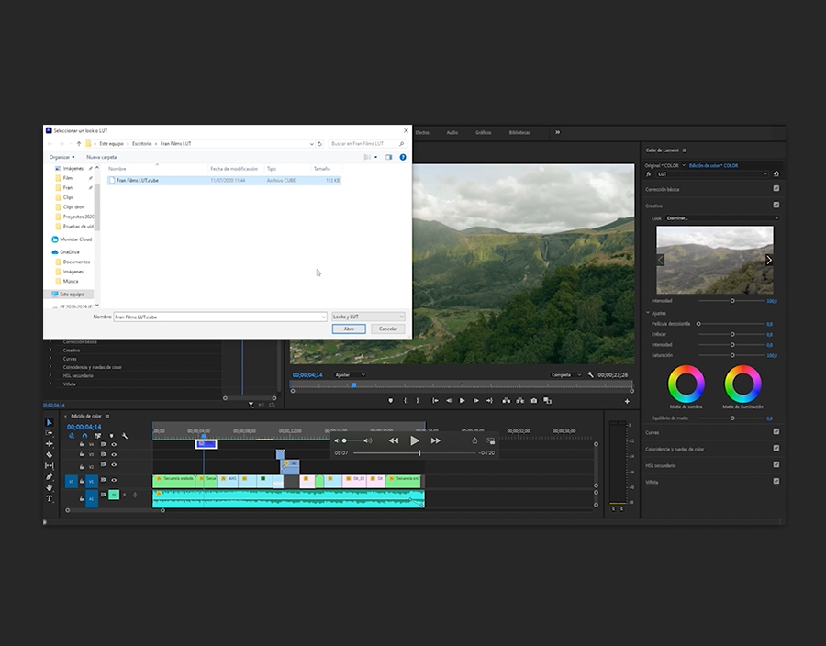Click the Cancelar button
Viewport: 826px width, 646px height.
(x=388, y=329)
